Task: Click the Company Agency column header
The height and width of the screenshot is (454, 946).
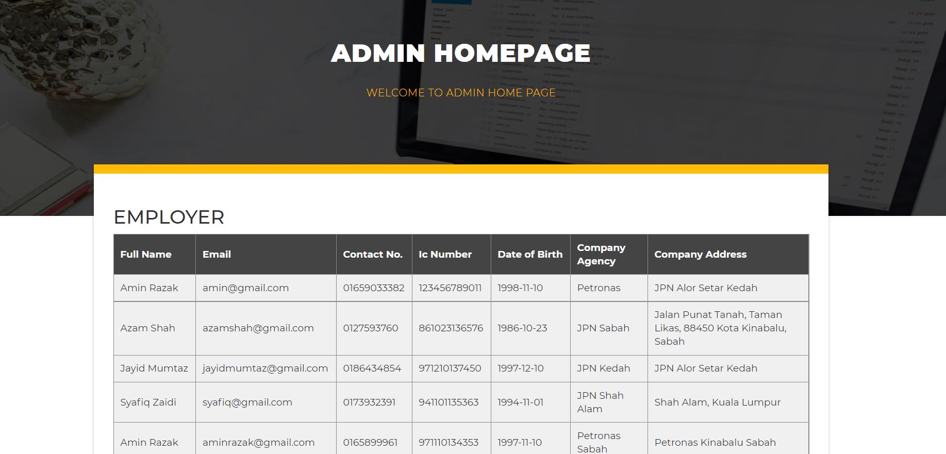Action: (601, 255)
